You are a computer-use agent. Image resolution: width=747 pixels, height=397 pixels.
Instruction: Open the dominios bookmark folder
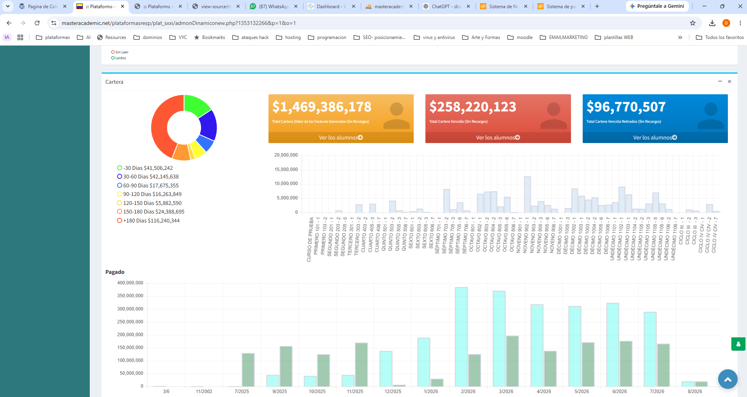point(148,37)
